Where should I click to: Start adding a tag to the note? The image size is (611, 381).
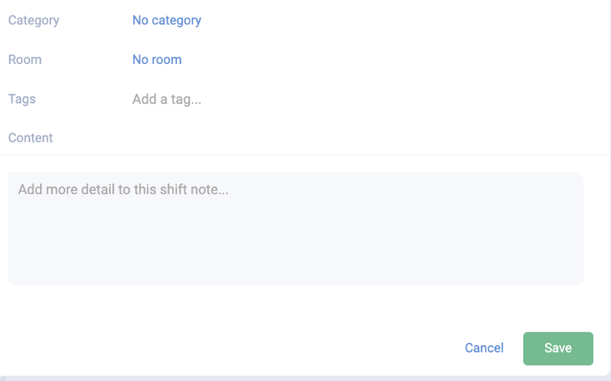pyautogui.click(x=166, y=99)
